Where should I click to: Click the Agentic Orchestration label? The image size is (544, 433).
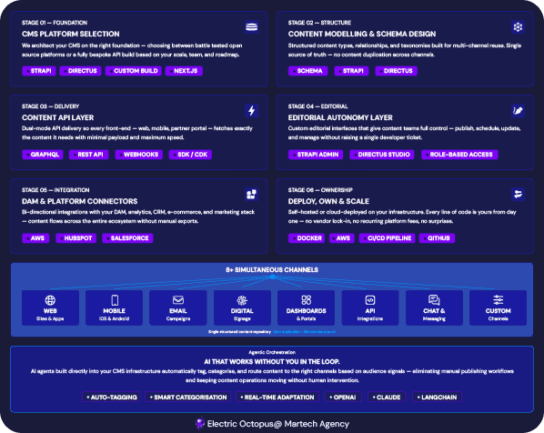click(x=272, y=352)
